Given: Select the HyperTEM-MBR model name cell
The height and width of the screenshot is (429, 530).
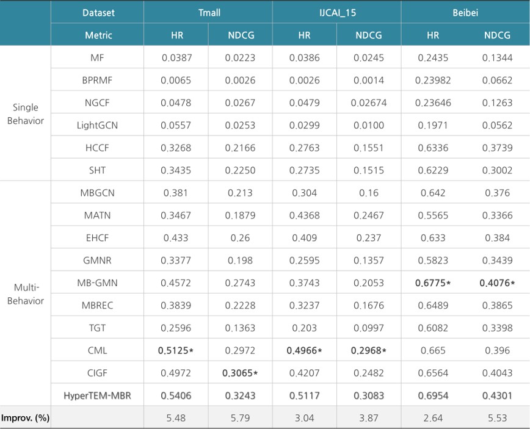Looking at the screenshot, I should point(98,395).
